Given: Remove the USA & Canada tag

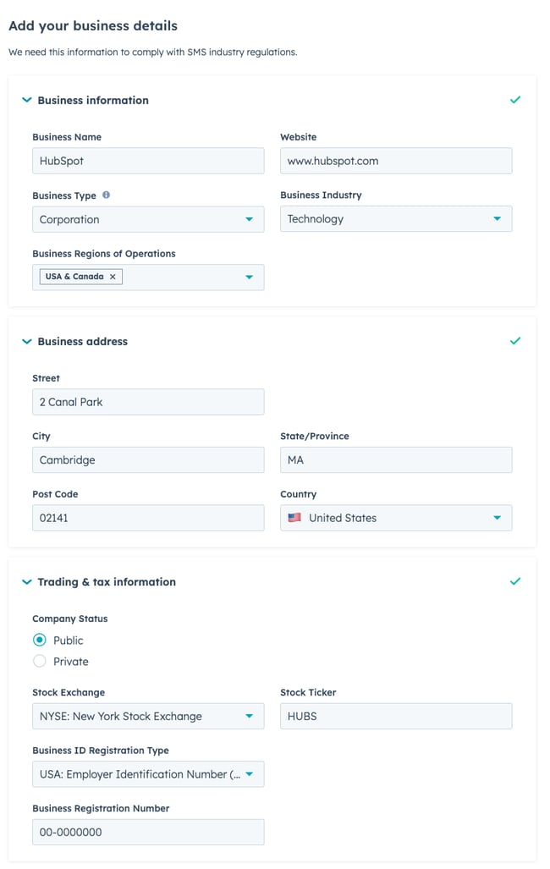Looking at the screenshot, I should click(113, 277).
